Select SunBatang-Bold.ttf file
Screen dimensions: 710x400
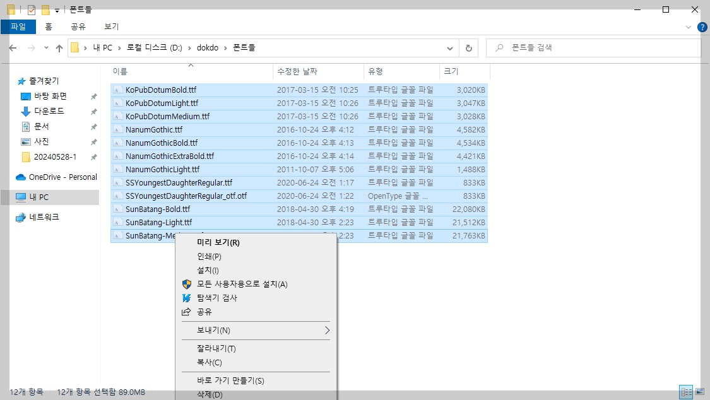click(x=299, y=209)
